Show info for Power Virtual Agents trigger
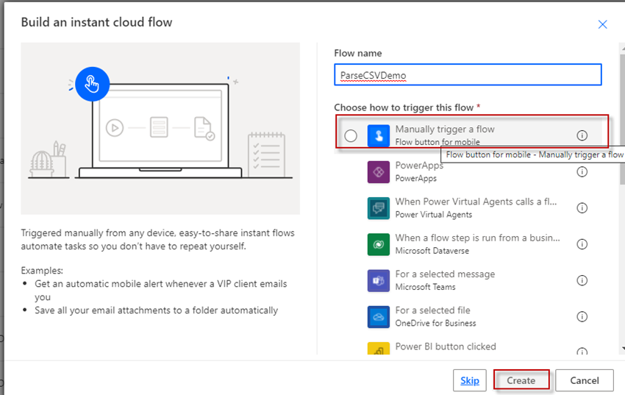This screenshot has height=395, width=625. [582, 208]
